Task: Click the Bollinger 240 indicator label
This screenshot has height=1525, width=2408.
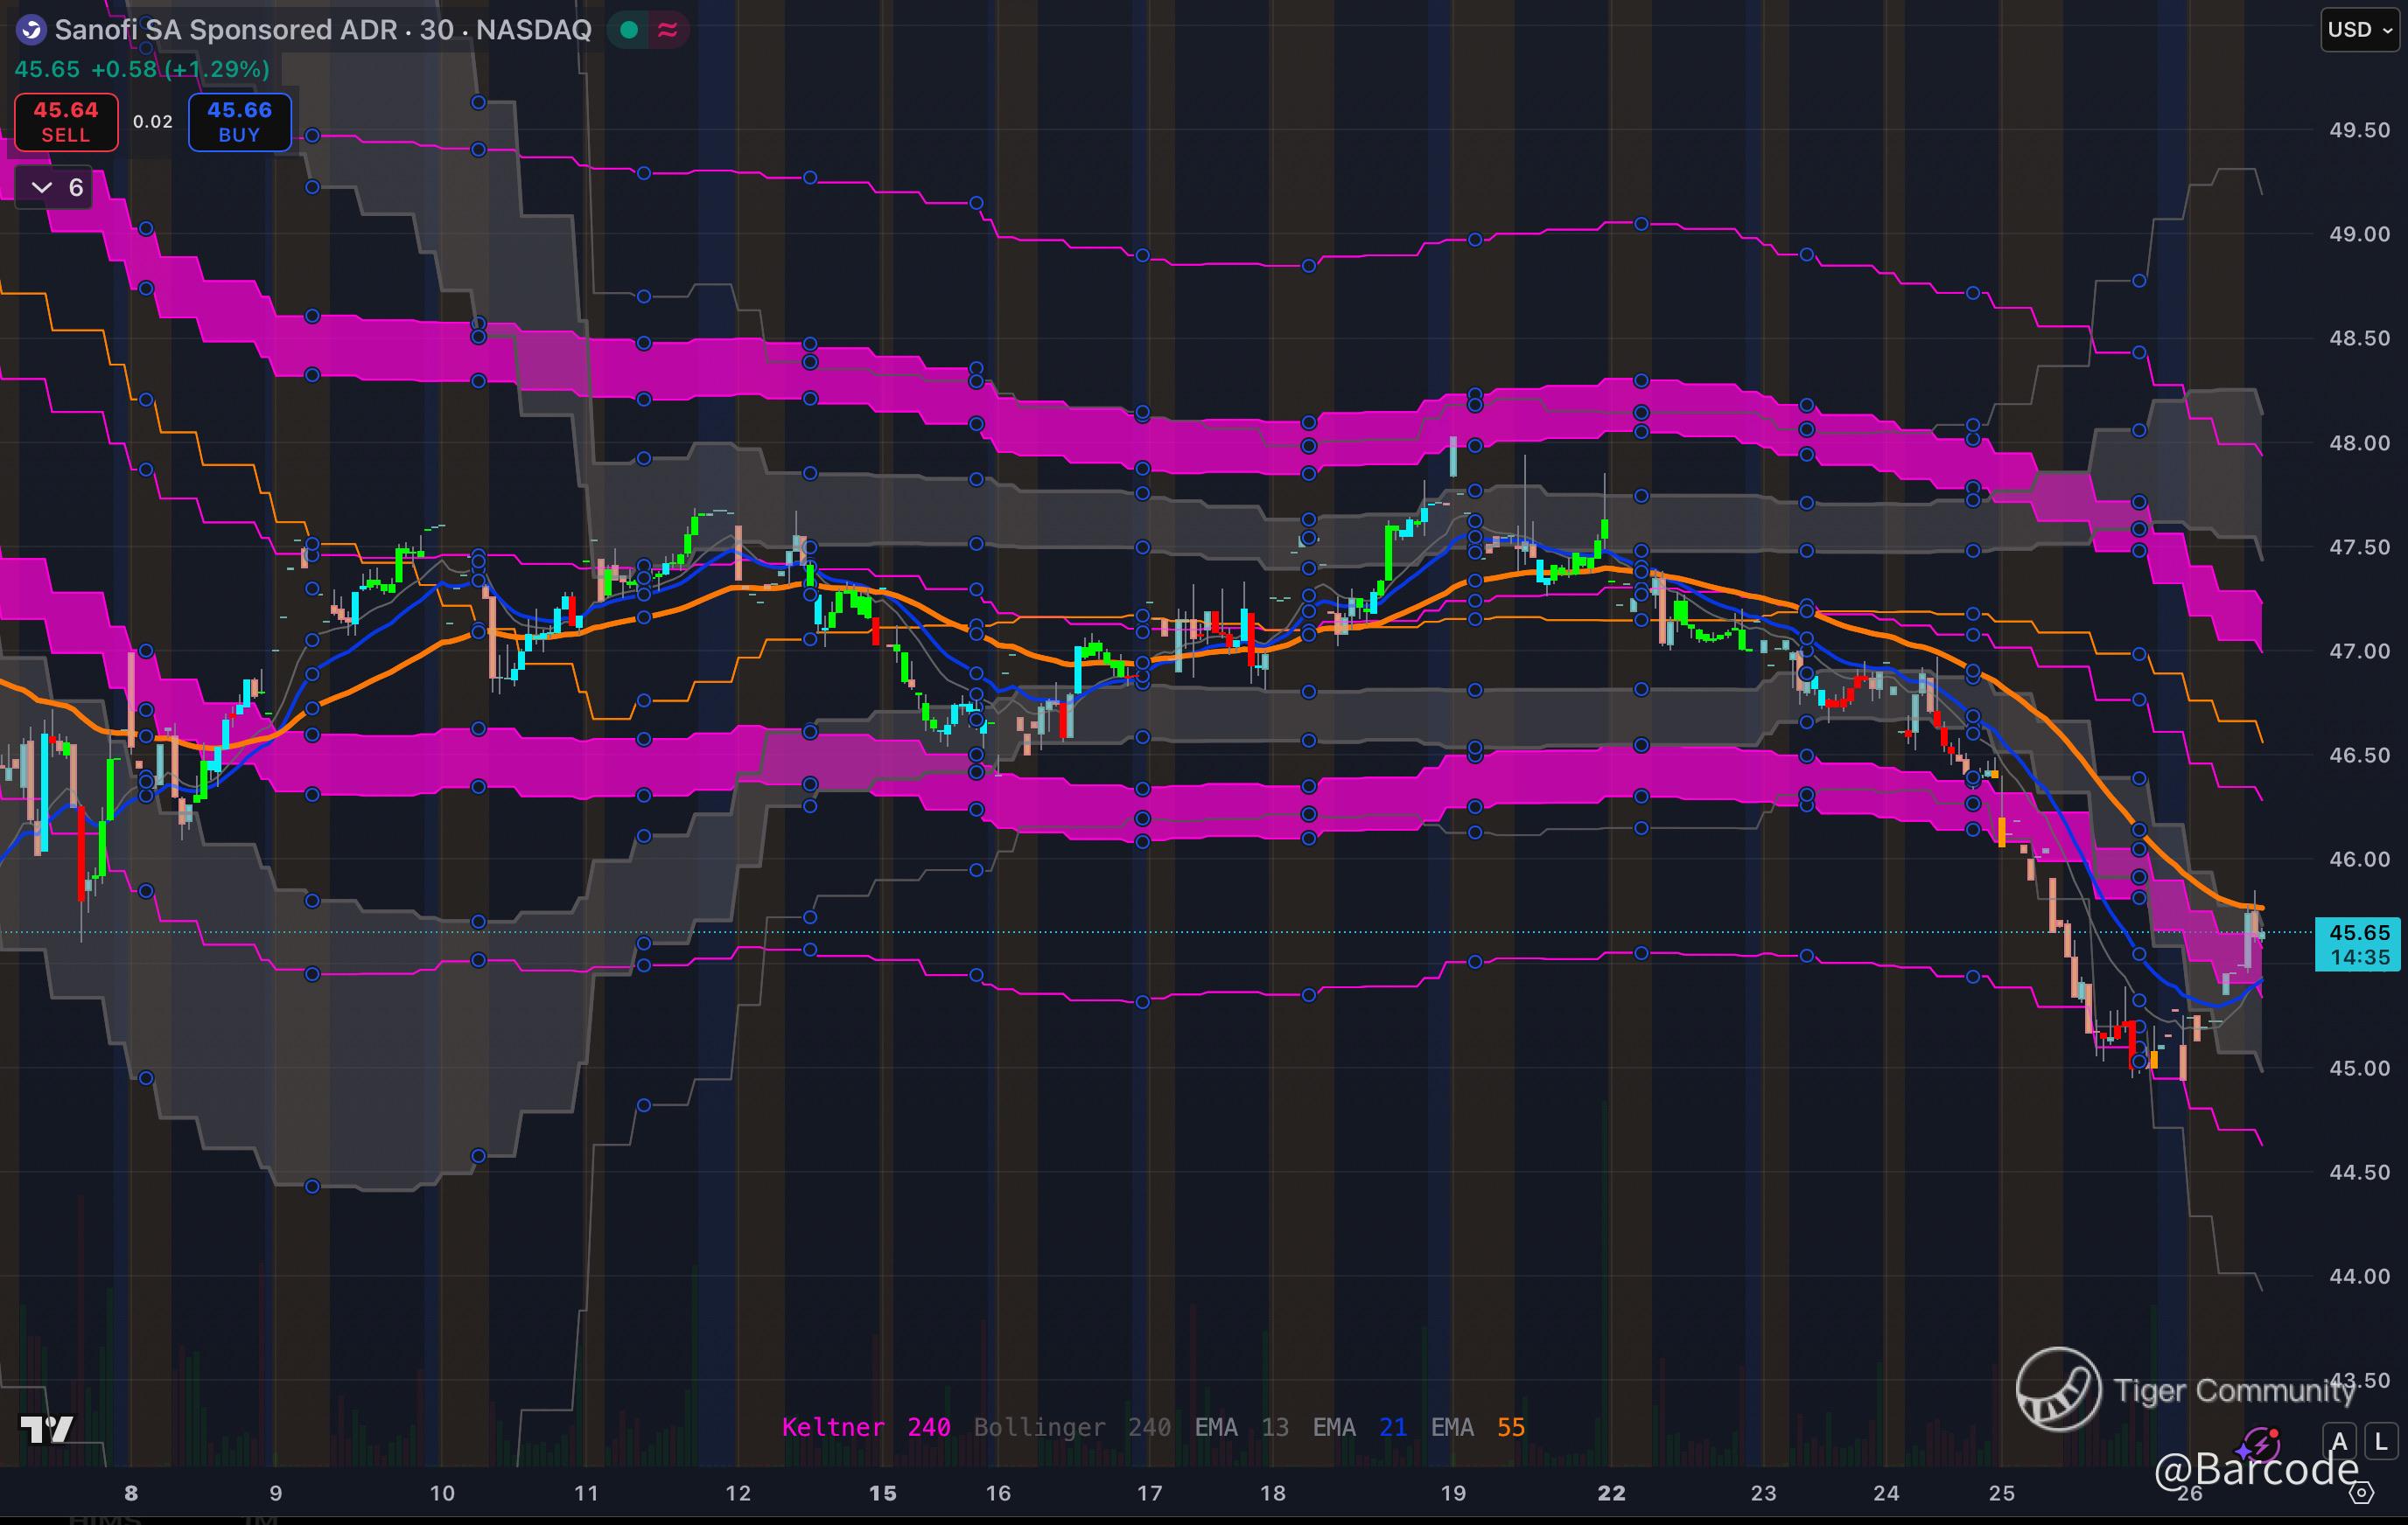Action: pos(1071,1427)
